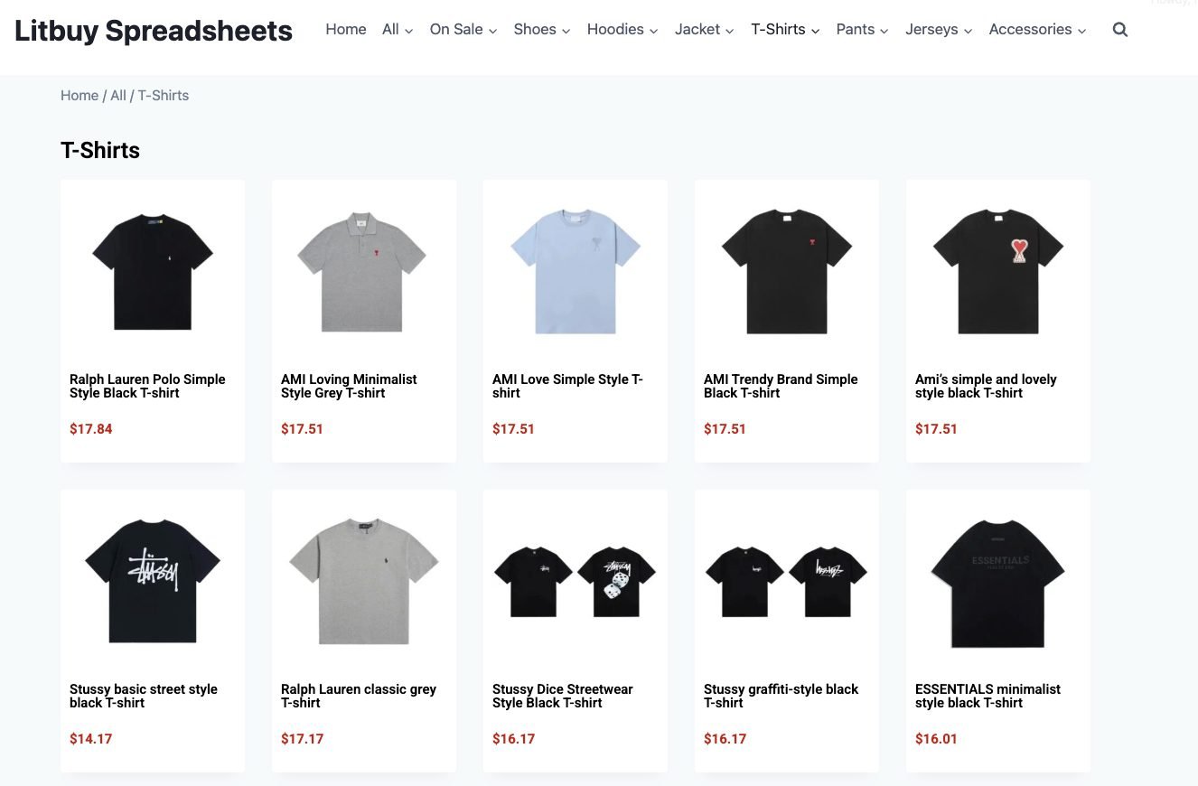Click the Litbuy Spreadsheets site title
The height and width of the screenshot is (786, 1198).
[154, 31]
